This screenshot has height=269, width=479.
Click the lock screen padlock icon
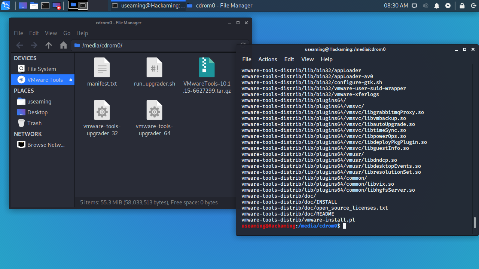tap(462, 6)
